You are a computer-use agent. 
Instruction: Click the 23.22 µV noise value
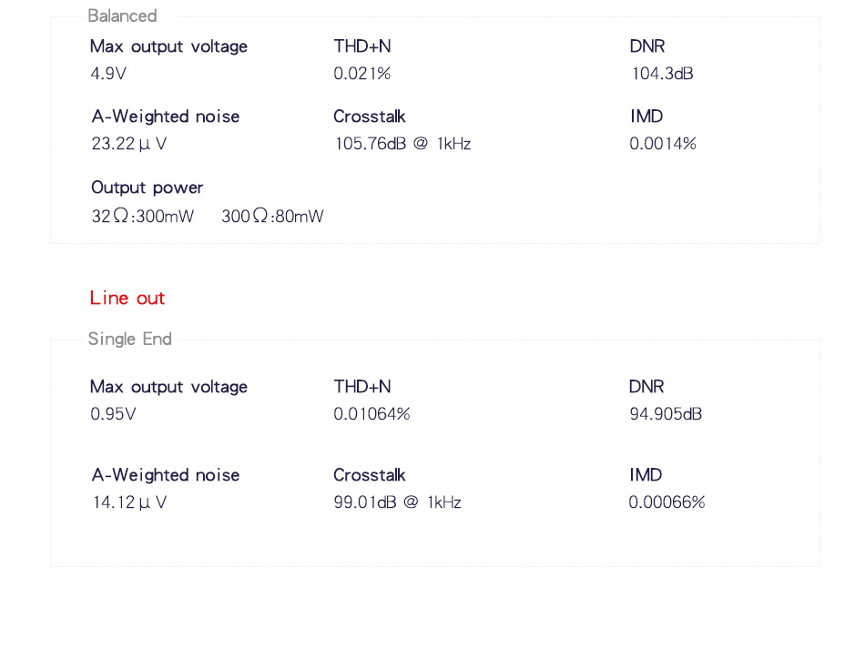point(129,144)
